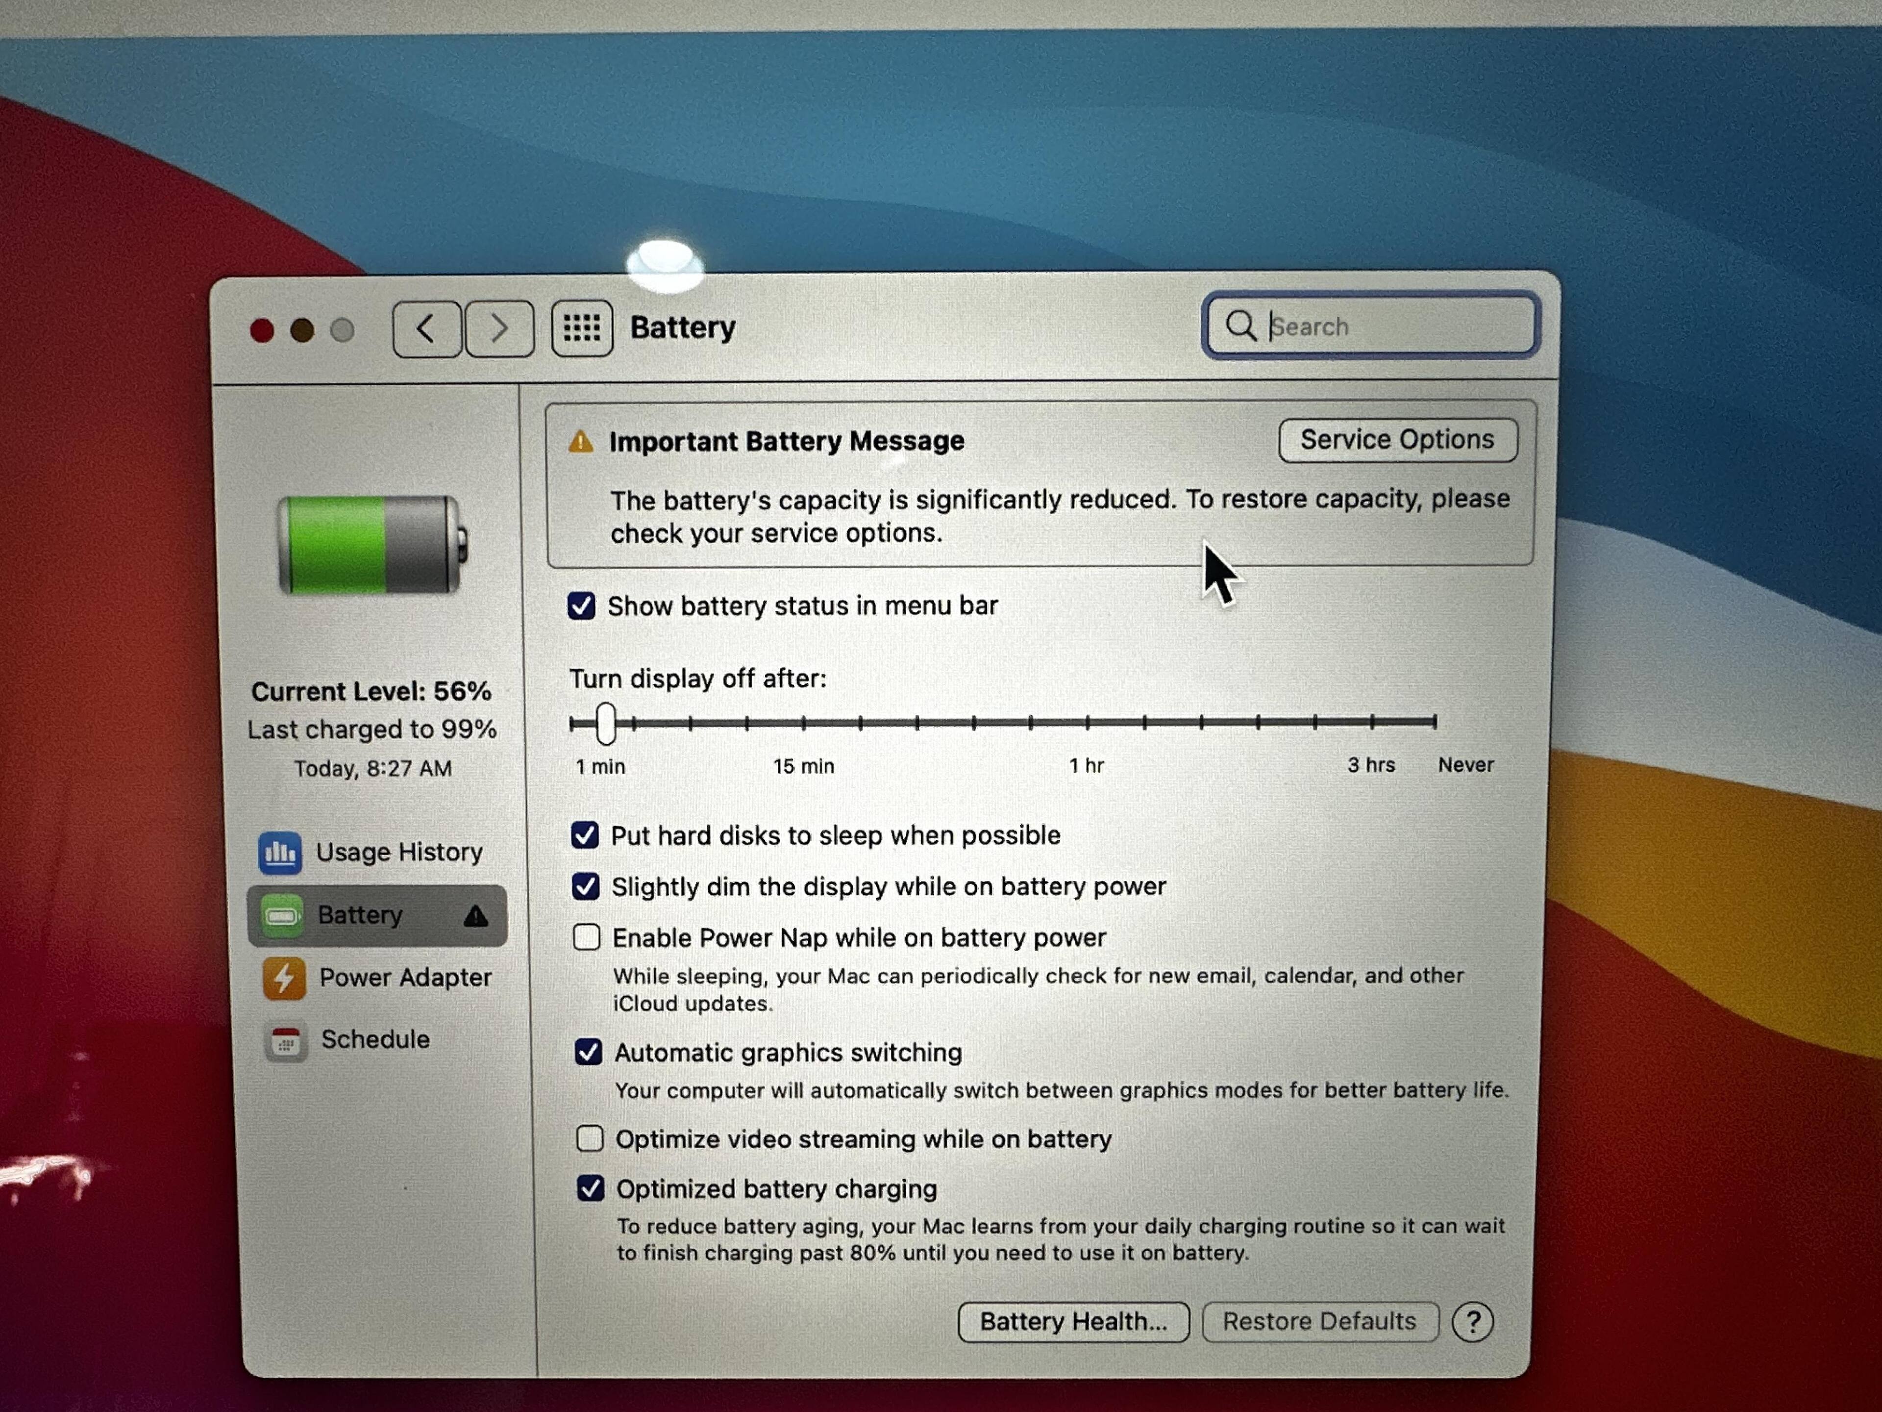Toggle Automatic graphics switching checkbox
This screenshot has width=1882, height=1412.
tap(588, 1052)
